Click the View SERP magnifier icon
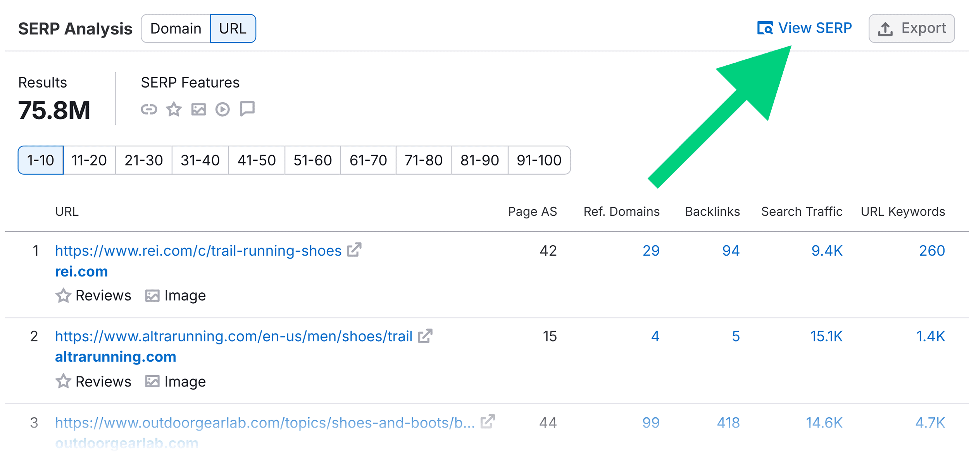 (x=765, y=28)
